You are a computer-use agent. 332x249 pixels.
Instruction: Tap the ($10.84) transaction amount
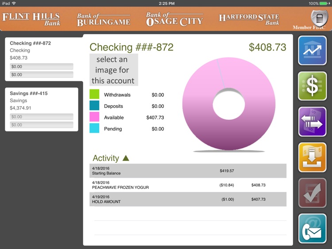click(x=227, y=185)
